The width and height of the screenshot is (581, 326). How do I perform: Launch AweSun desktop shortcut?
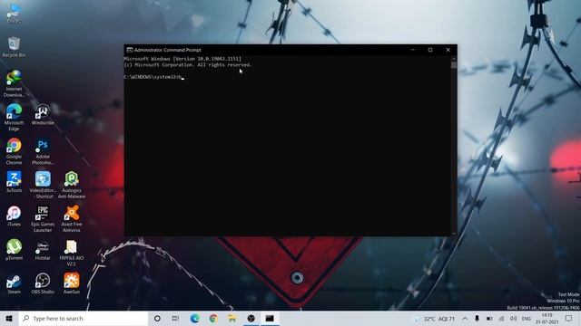tap(72, 283)
